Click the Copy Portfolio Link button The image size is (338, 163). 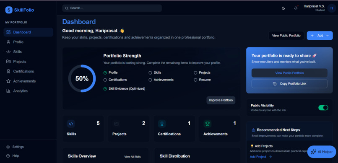(x=289, y=83)
